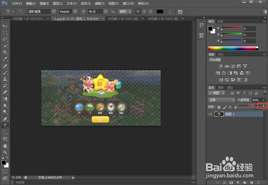Open the 文件(F) menu
This screenshot has height=185, width=268.
[17, 3]
